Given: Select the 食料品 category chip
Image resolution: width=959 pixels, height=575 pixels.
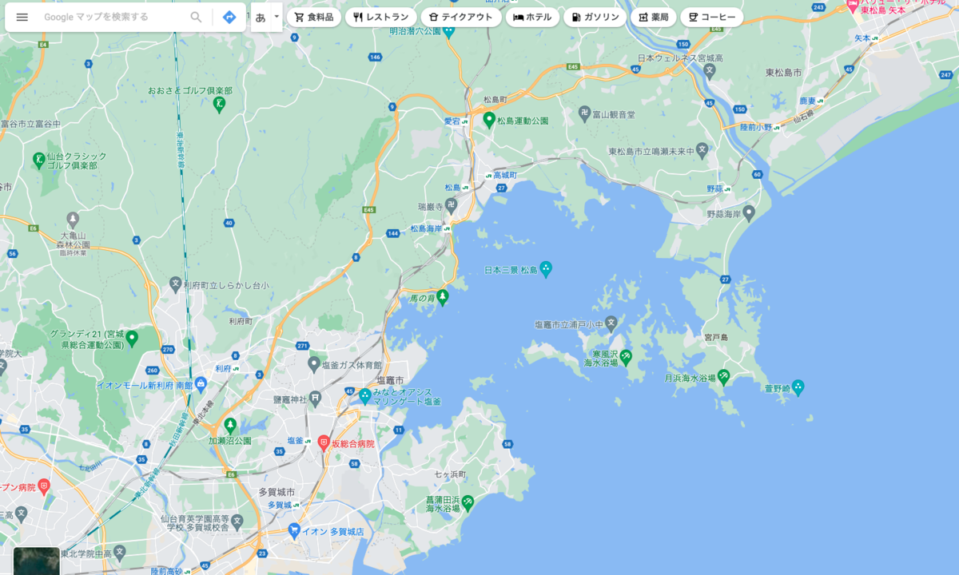Looking at the screenshot, I should click(x=314, y=17).
